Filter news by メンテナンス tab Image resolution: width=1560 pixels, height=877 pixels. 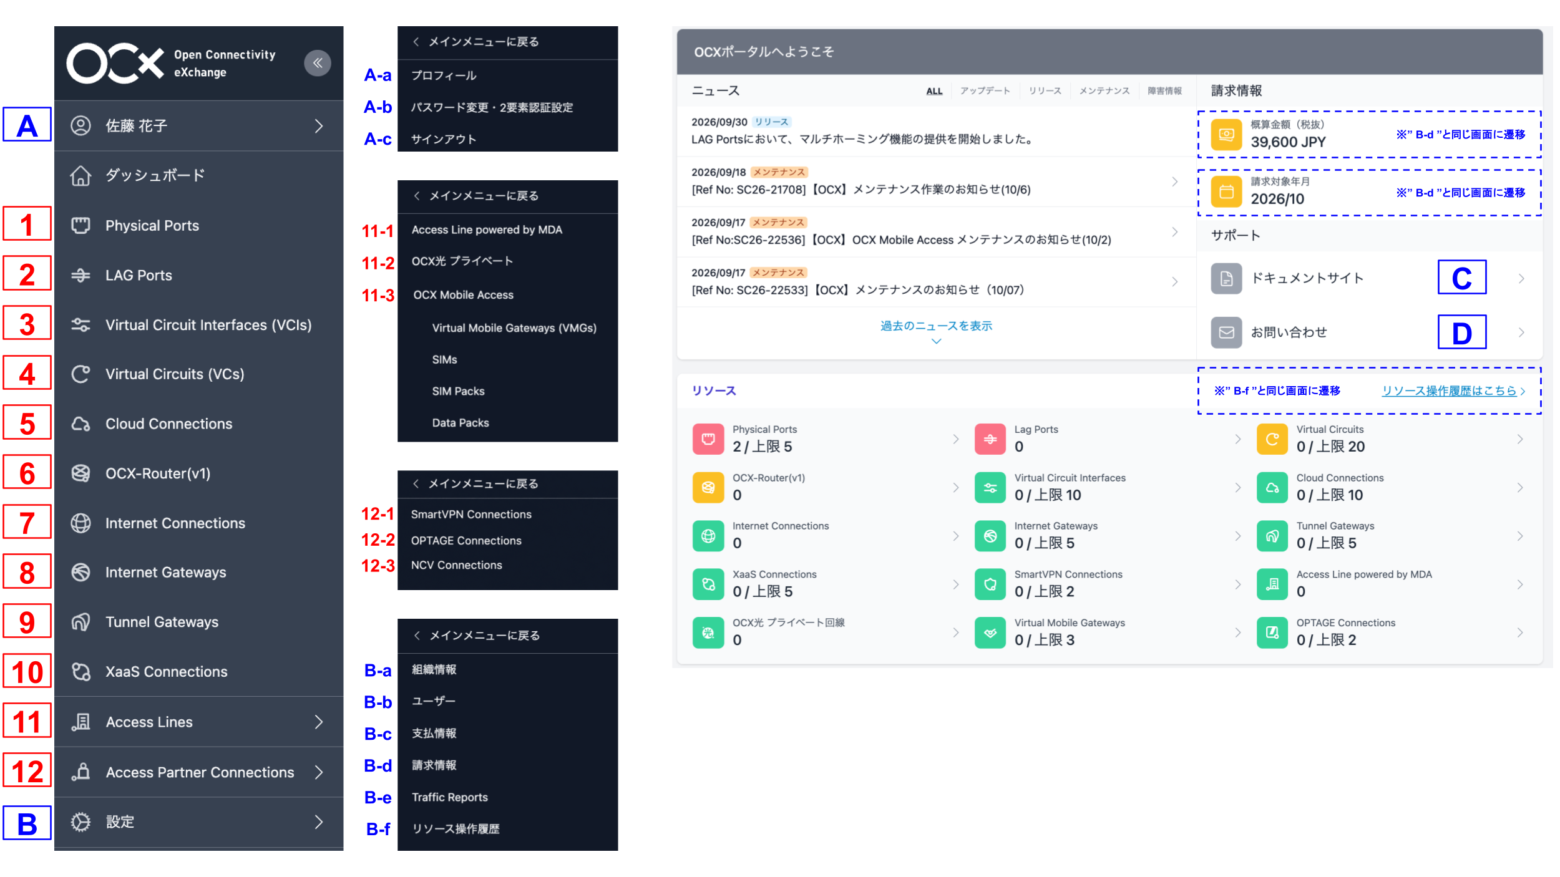(1104, 91)
